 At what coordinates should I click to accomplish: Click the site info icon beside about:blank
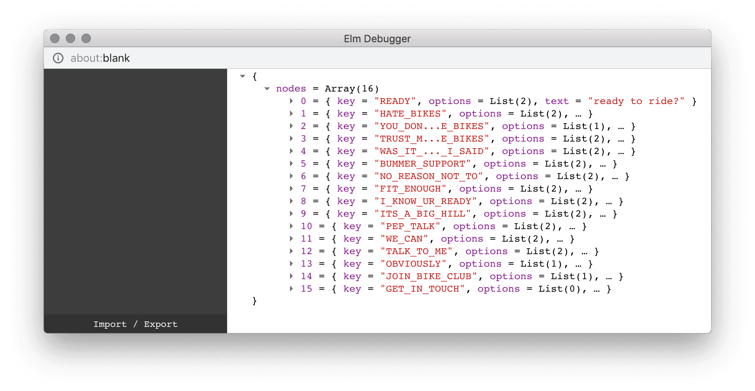point(58,58)
